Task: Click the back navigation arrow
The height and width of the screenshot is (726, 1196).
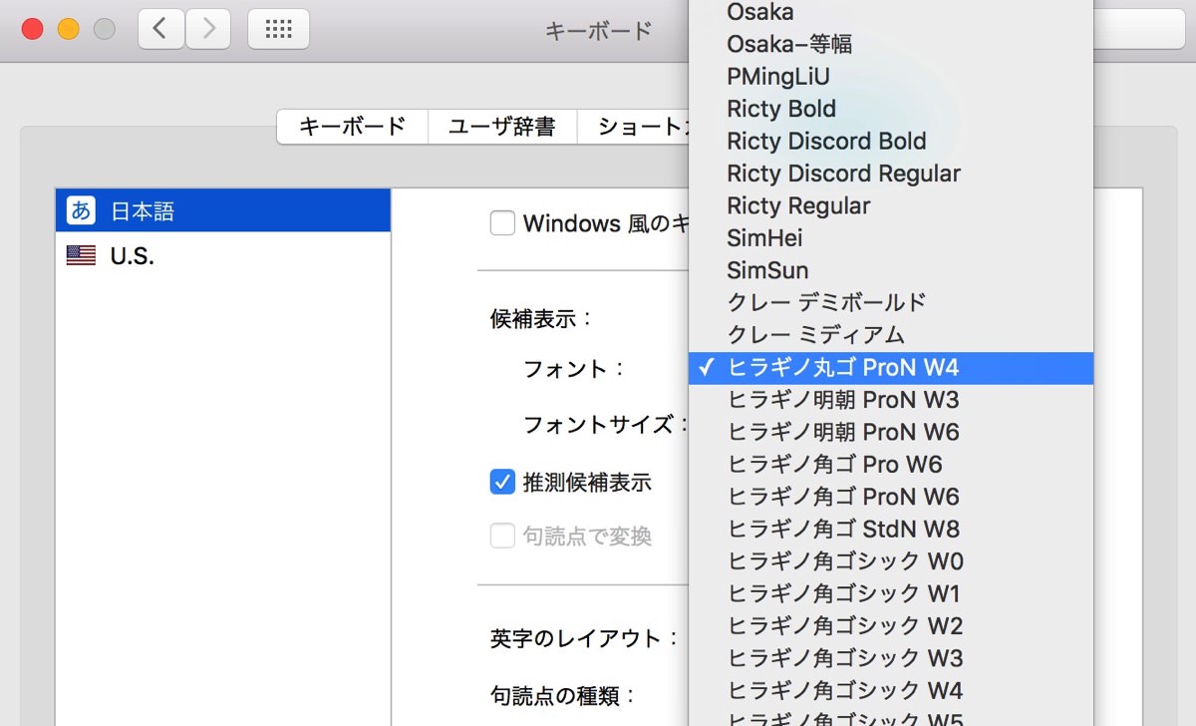Action: pyautogui.click(x=160, y=29)
